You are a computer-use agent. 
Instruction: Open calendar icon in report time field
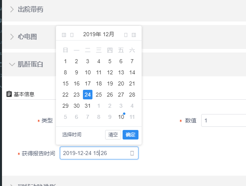coord(132,153)
